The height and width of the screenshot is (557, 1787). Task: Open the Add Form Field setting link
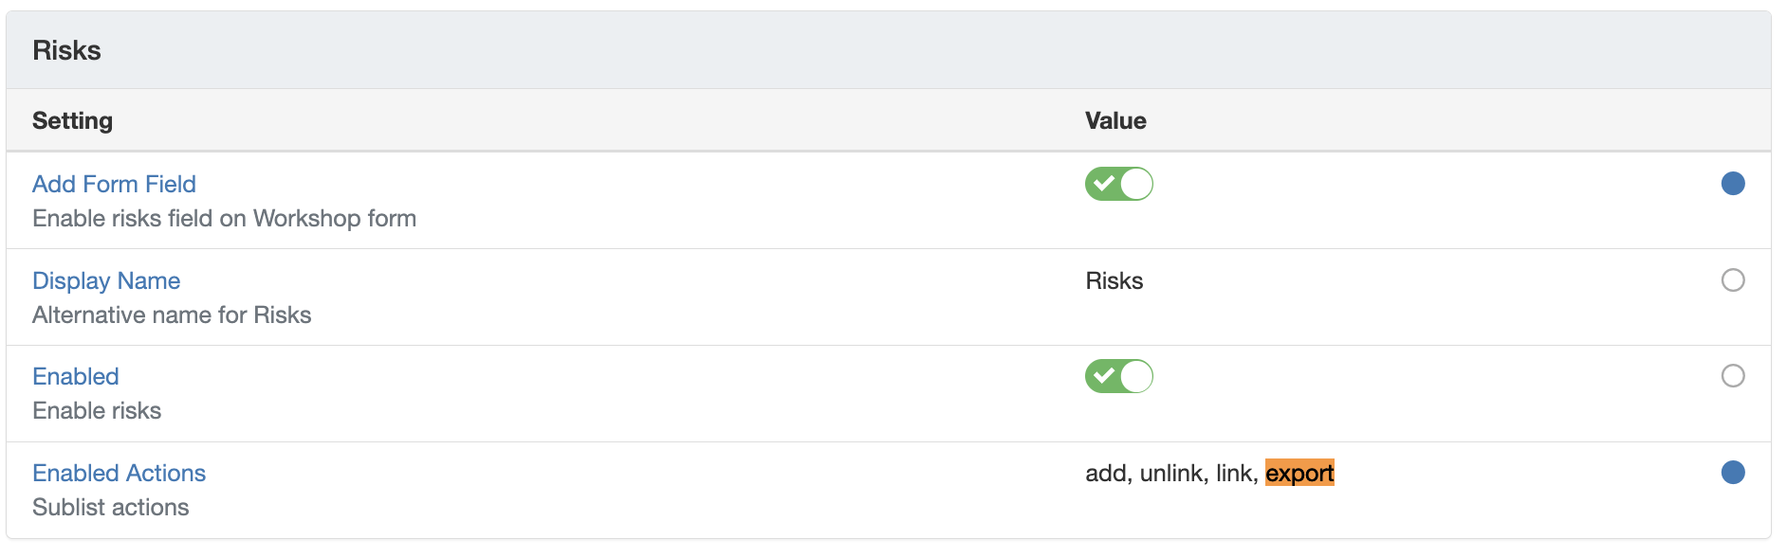(x=114, y=184)
